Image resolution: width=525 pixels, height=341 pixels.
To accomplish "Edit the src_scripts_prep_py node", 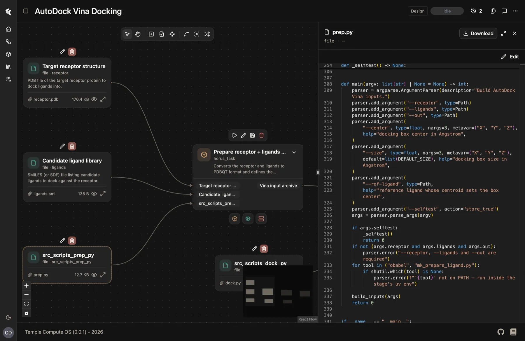I will (62, 241).
